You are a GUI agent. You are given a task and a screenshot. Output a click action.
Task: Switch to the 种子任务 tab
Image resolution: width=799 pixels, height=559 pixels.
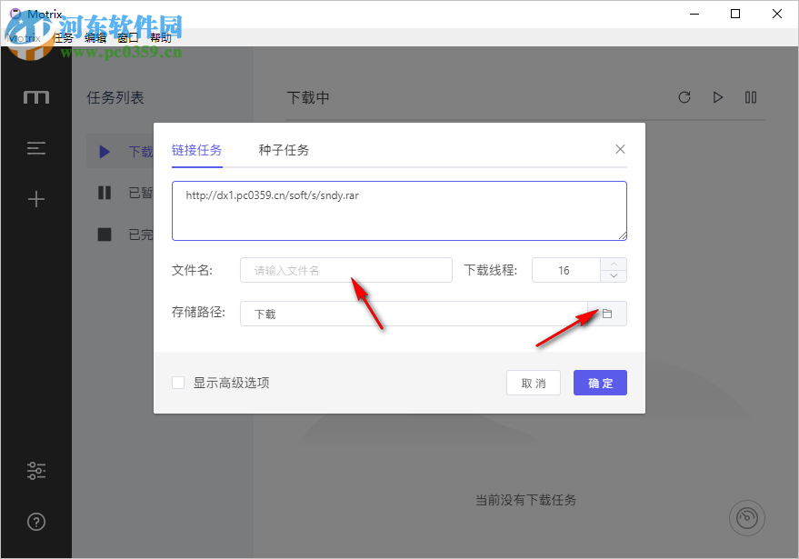(x=284, y=150)
